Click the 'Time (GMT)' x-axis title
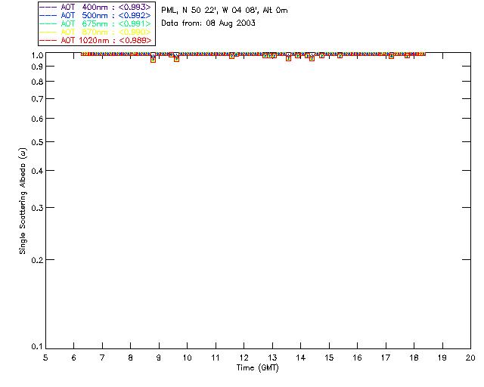This screenshot has height=387, width=484. coord(258,368)
